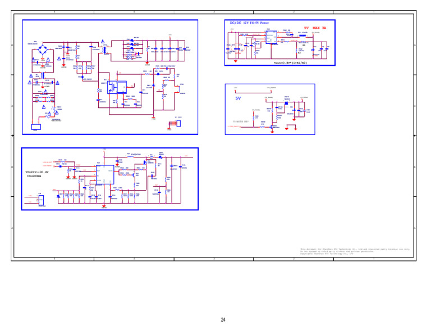431x334 pixels.
Task: Click the blue MOSFET controller IC block
Action: [117, 87]
